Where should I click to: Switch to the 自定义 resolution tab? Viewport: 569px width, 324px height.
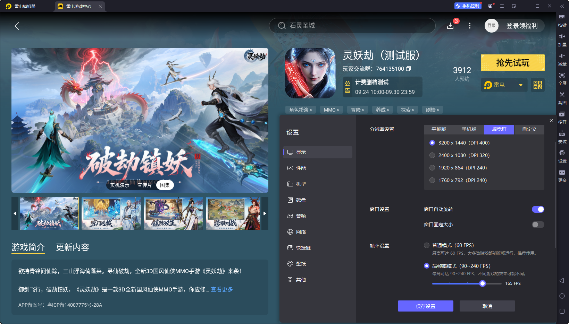[x=529, y=130]
